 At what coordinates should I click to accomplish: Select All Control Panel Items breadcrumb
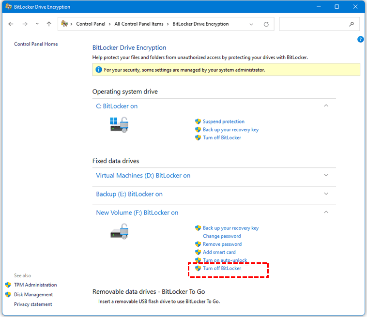pos(139,24)
